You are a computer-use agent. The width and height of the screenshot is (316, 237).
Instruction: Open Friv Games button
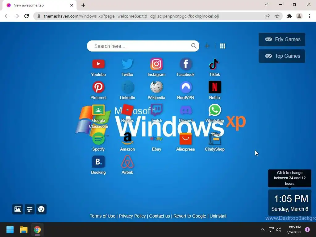point(282,39)
